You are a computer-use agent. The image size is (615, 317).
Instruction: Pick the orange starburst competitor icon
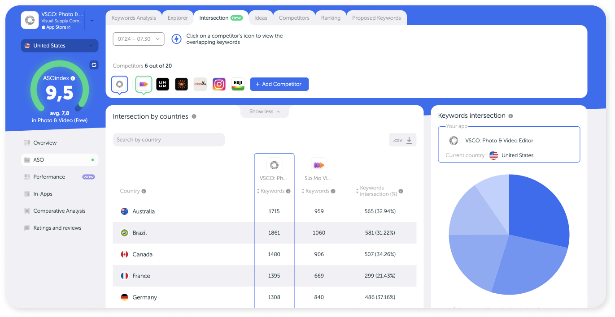[181, 84]
